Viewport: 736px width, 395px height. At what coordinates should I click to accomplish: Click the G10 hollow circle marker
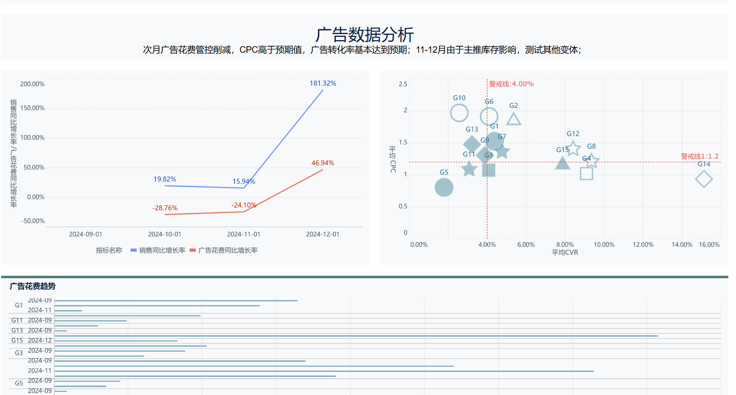tap(459, 113)
